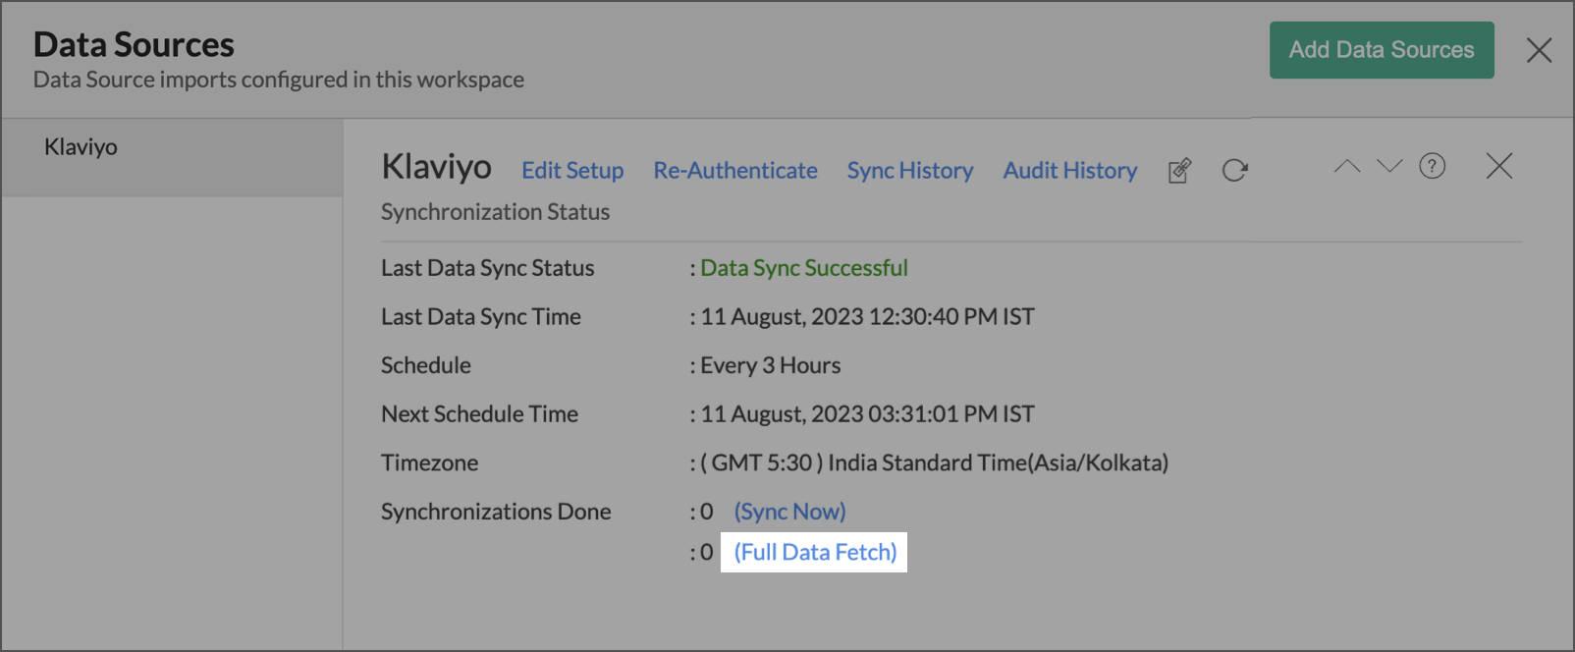Click the Add Data Sources button
This screenshot has height=652, width=1575.
tap(1382, 50)
